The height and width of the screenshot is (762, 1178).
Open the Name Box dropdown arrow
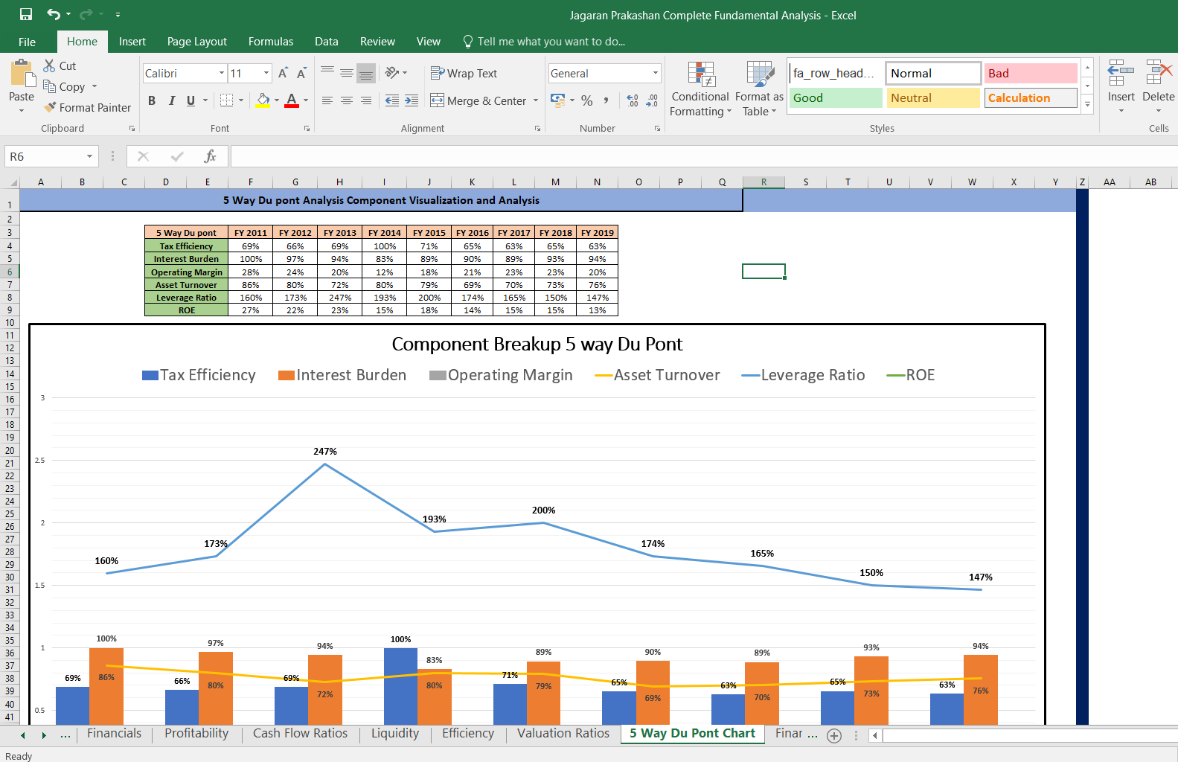pos(89,156)
